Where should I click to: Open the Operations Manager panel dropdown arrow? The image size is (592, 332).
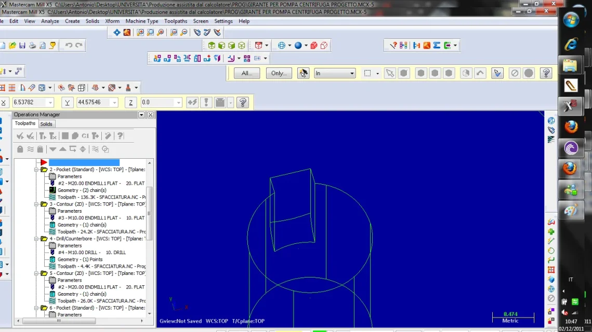(141, 115)
